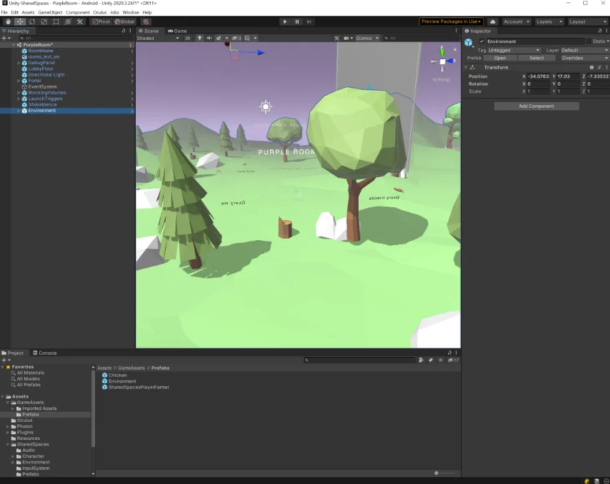
Task: Toggle the Static checkbox in Inspector
Action: 589,41
